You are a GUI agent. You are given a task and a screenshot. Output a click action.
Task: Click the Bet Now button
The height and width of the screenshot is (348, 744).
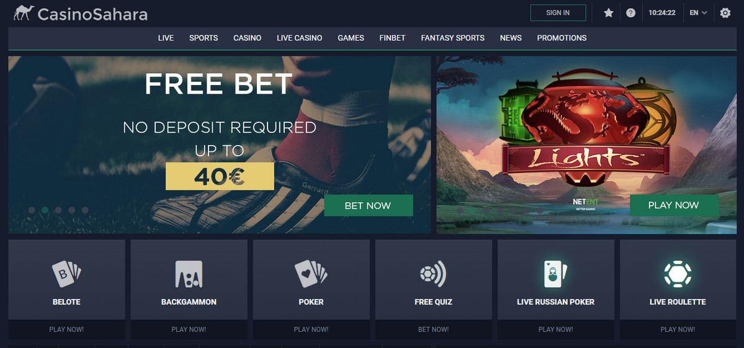point(368,205)
